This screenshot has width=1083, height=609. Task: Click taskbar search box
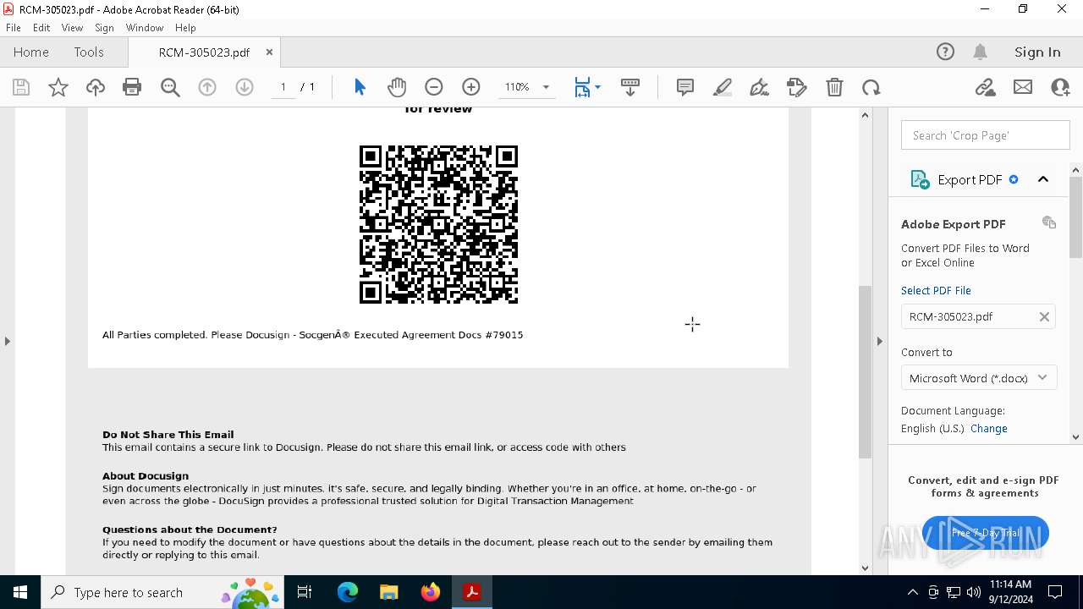pos(162,592)
